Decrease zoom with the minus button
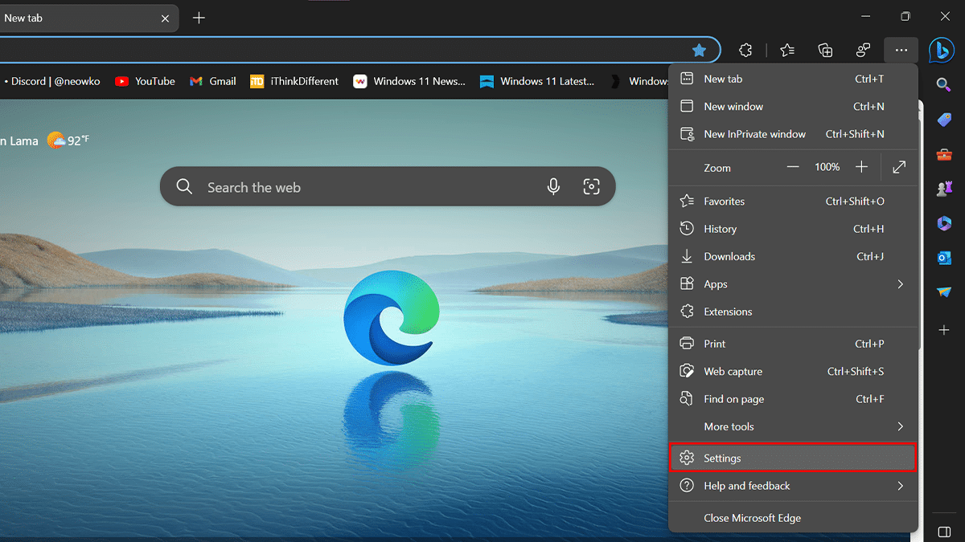The width and height of the screenshot is (965, 542). [x=793, y=167]
